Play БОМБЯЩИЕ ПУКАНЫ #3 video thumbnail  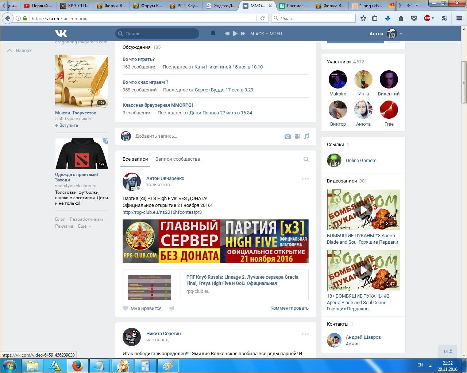[x=363, y=210]
